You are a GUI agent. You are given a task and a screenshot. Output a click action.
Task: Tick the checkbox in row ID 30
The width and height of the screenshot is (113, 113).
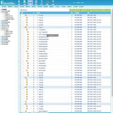[x=37, y=87]
